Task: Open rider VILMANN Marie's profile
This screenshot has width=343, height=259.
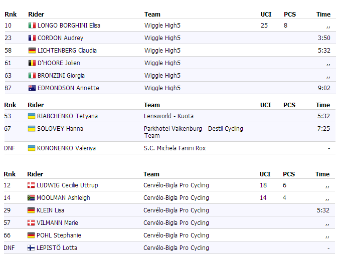Action: point(57,223)
